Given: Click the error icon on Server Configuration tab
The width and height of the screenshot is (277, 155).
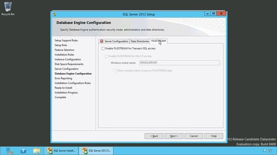Looking at the screenshot, I should [102, 41].
